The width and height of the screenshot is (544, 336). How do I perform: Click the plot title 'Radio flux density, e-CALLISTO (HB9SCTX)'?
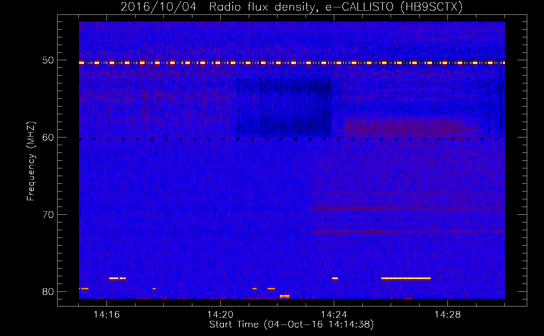coord(336,7)
